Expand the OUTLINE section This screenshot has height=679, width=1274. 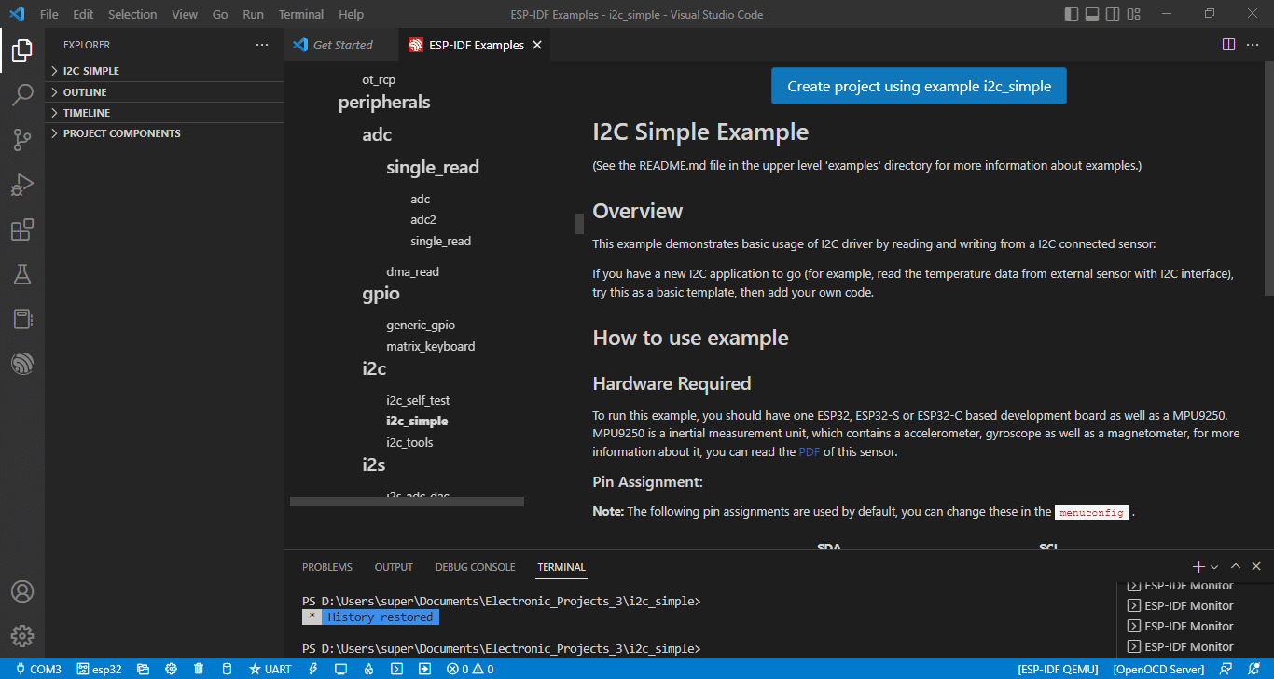tap(164, 92)
